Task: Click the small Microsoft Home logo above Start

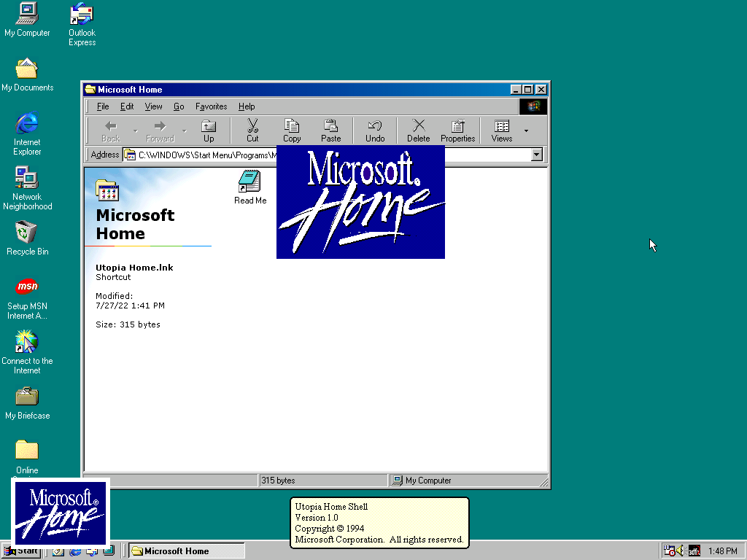Action: pos(61,513)
